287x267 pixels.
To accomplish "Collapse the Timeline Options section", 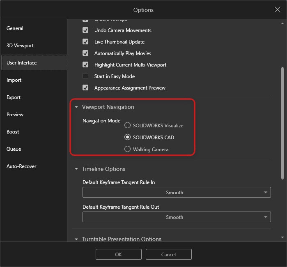I will pos(76,169).
